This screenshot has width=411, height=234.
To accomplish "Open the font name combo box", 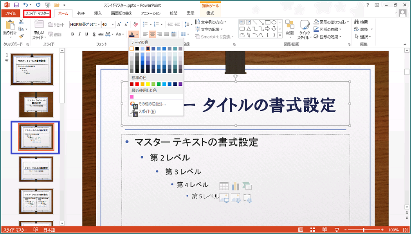I will tap(85, 25).
